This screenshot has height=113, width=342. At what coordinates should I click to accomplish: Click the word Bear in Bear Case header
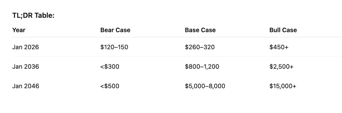point(107,30)
